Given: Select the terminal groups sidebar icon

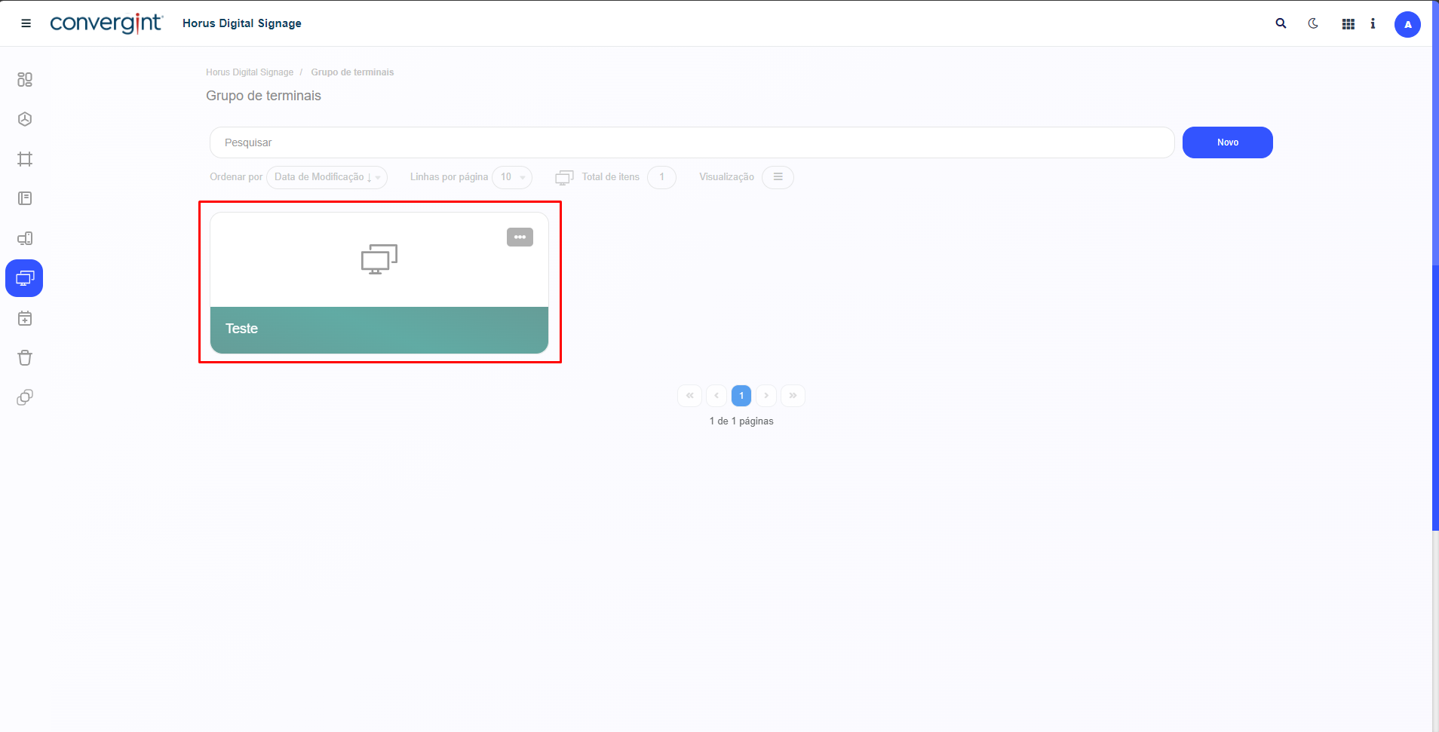Looking at the screenshot, I should point(24,278).
